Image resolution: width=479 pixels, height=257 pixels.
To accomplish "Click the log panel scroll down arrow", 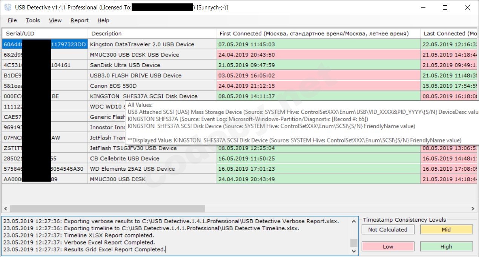I will [x=354, y=251].
